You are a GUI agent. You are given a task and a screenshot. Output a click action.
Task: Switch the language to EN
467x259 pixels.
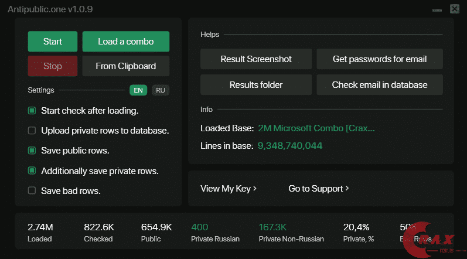pos(138,90)
